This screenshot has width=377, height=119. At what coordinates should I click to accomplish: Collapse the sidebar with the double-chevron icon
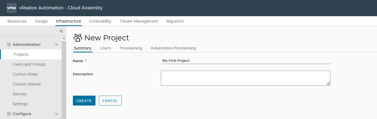pyautogui.click(x=61, y=31)
